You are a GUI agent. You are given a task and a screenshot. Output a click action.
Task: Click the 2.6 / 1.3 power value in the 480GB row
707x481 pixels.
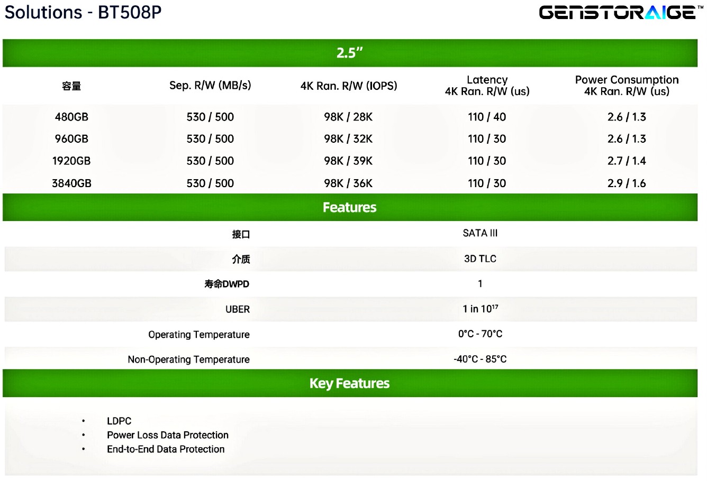(x=627, y=117)
